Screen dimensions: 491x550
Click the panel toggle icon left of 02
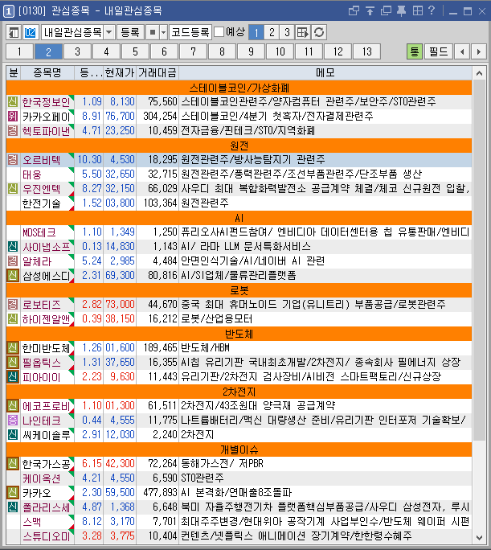point(14,33)
